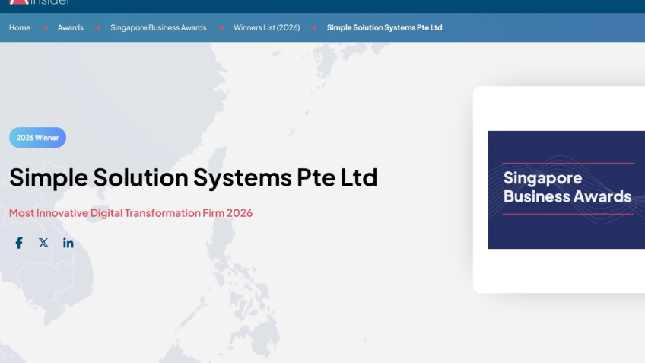Click arrow after Winners List (2026) breadcrumb

coord(313,28)
